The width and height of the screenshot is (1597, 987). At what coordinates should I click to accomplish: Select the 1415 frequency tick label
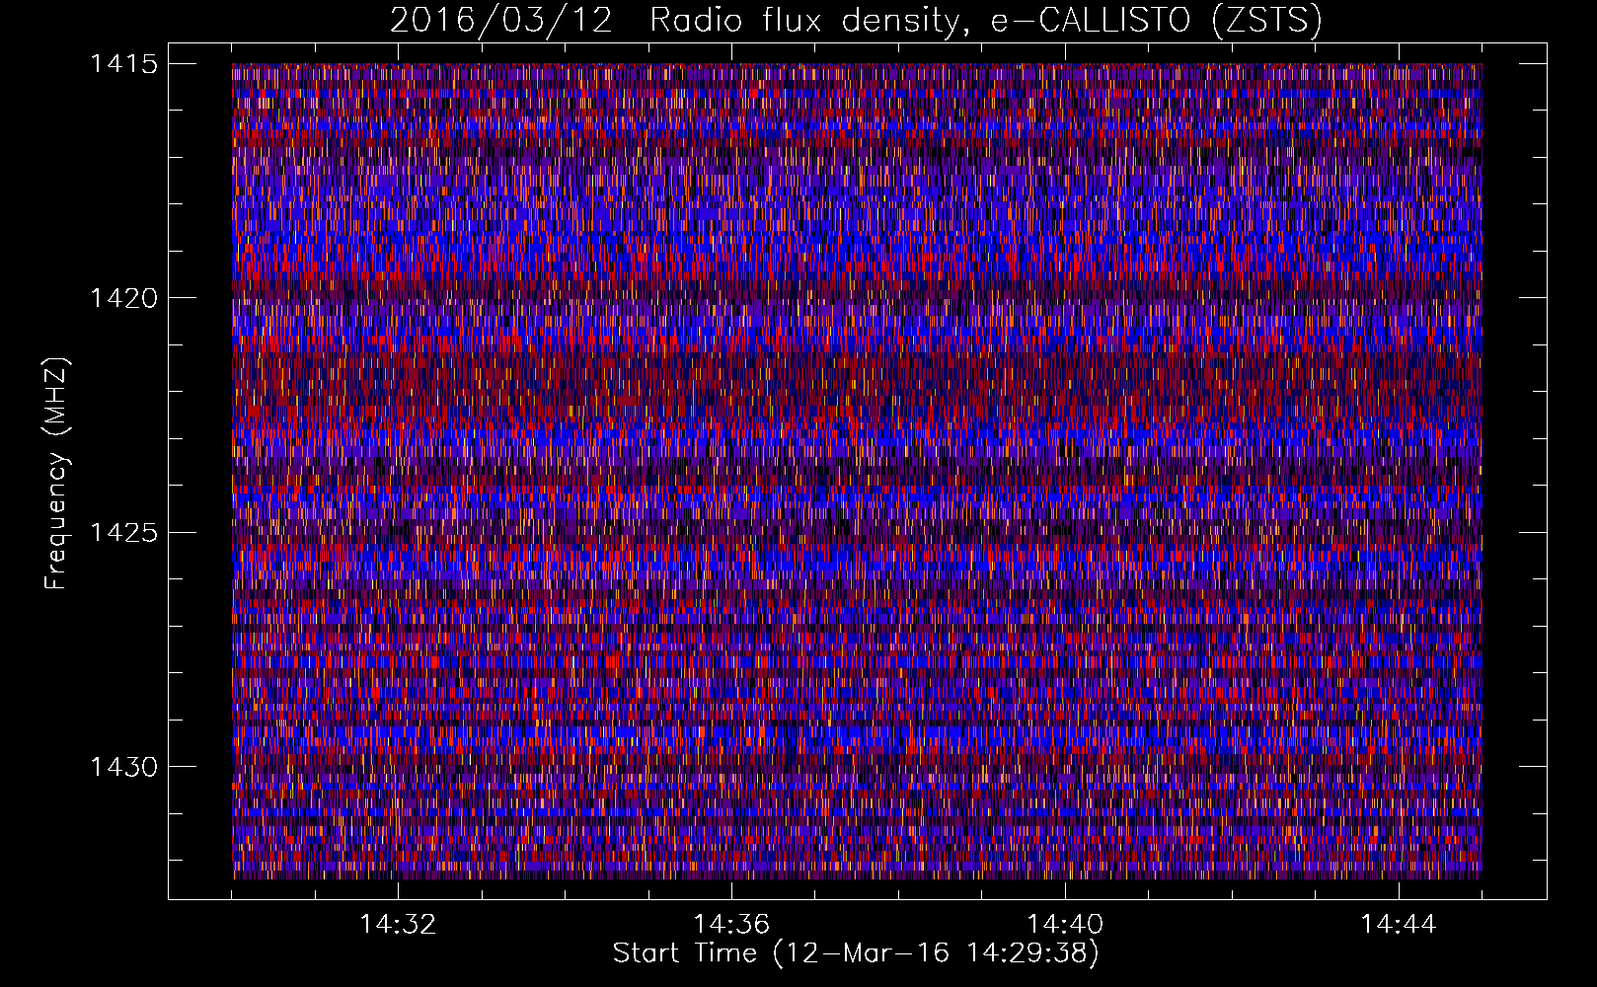[x=123, y=64]
